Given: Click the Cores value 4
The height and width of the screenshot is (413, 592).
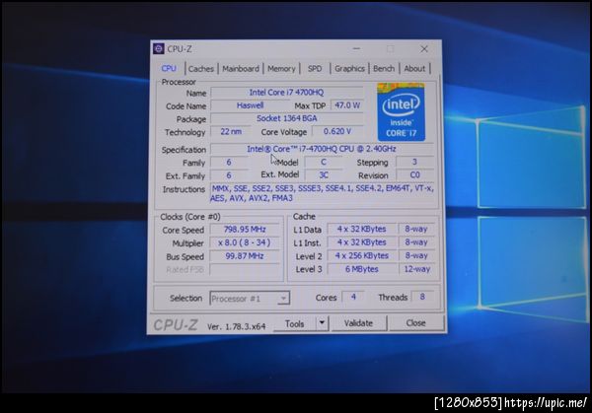Looking at the screenshot, I should coord(353,297).
